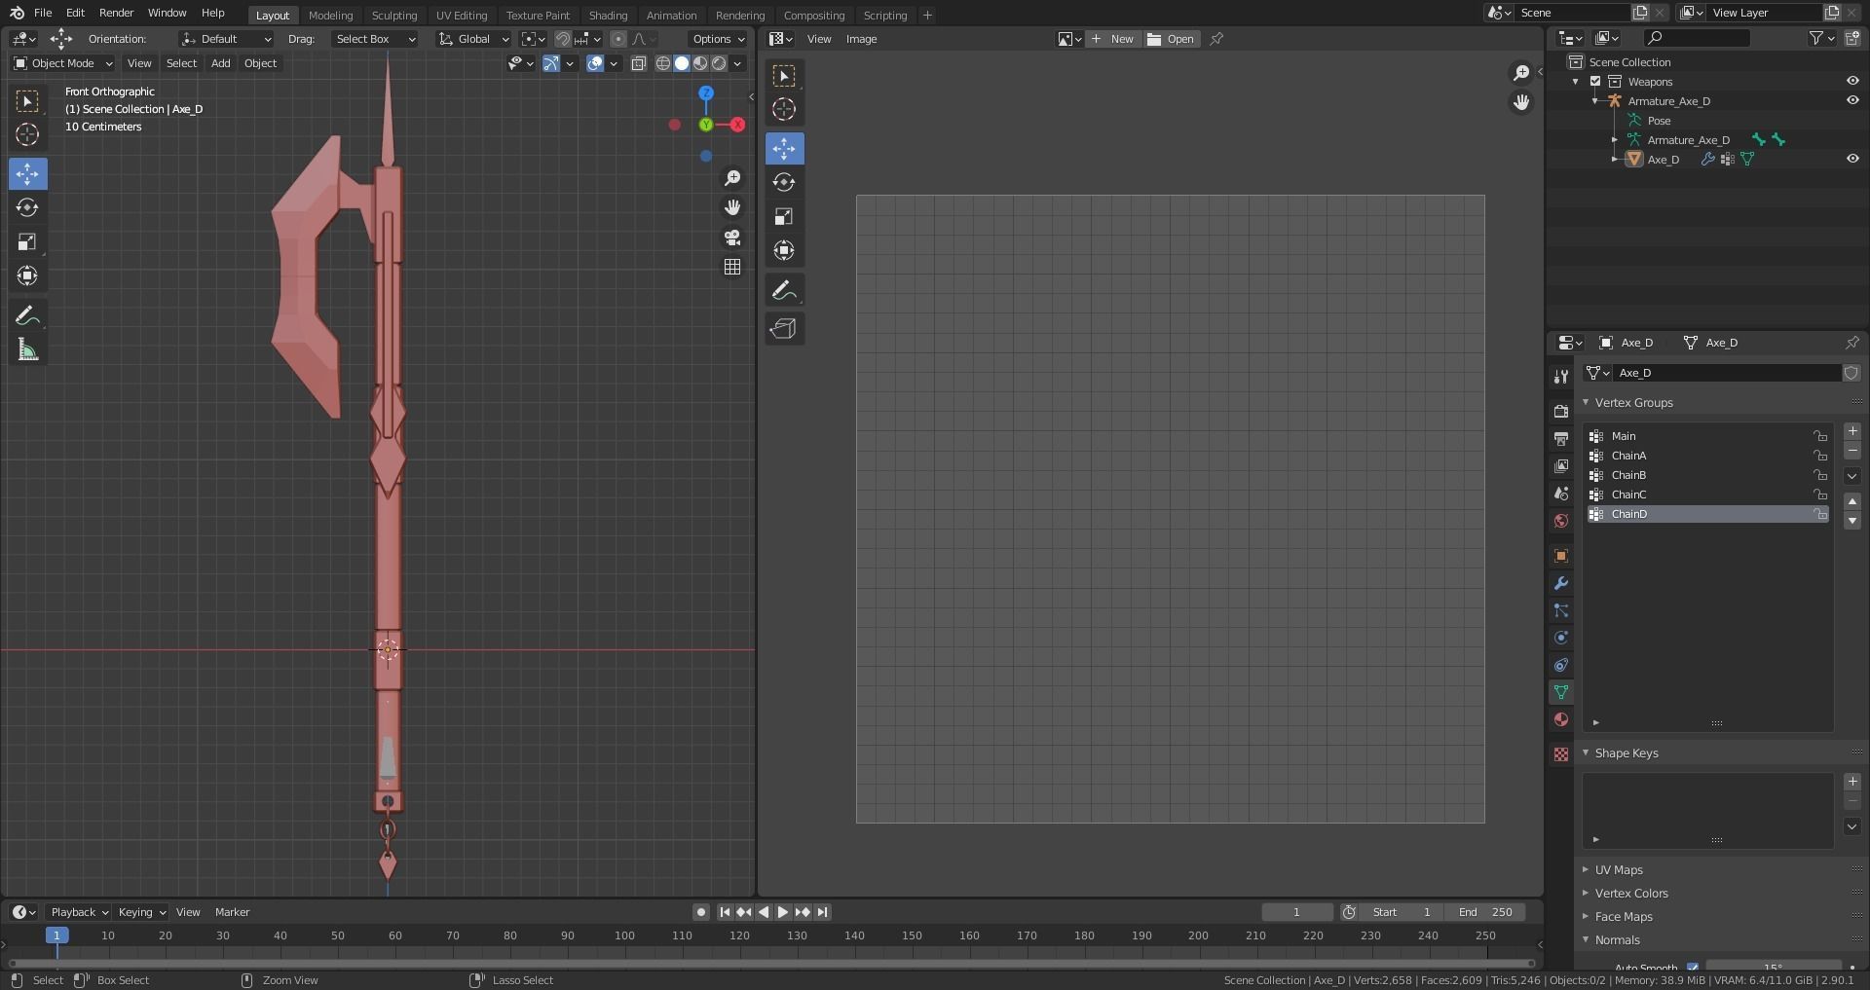The height and width of the screenshot is (990, 1870).
Task: Toggle X-Ray display in viewport header
Action: pyautogui.click(x=639, y=63)
